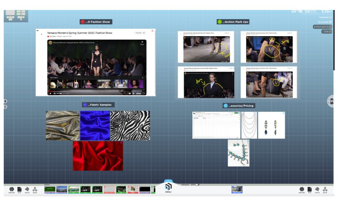Click the eject icon beside code CYHU-QXTG
Image resolution: width=338 pixels, height=202 pixels.
(331, 27)
